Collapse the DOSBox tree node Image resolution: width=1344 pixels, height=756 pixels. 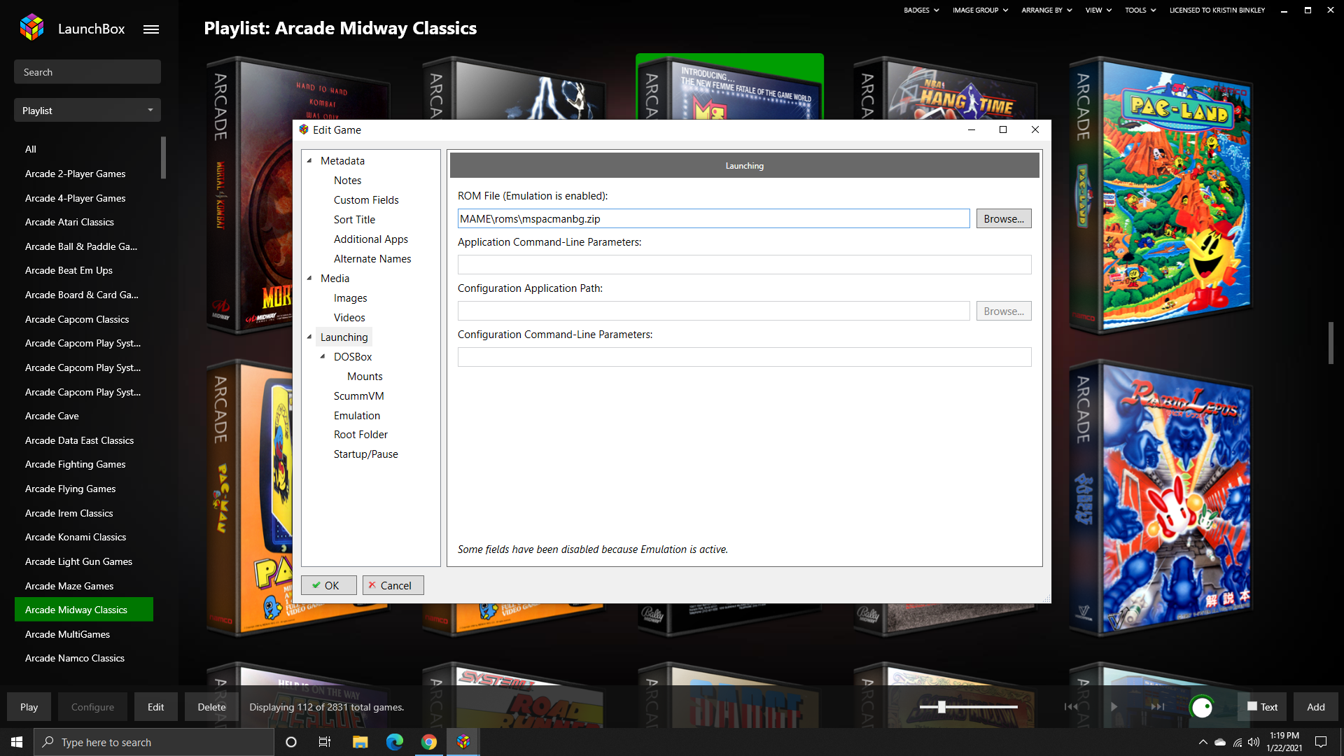(x=323, y=356)
